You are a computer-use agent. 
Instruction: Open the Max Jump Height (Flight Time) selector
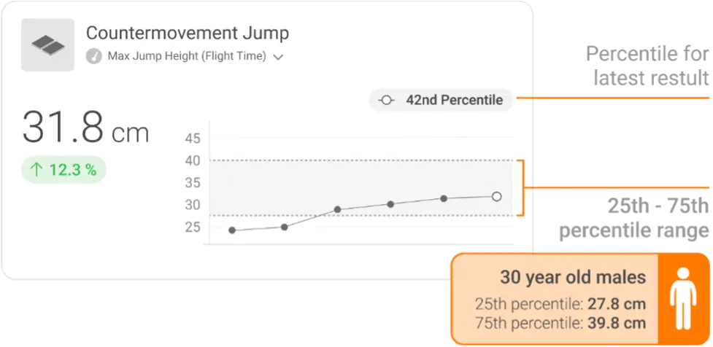click(186, 56)
